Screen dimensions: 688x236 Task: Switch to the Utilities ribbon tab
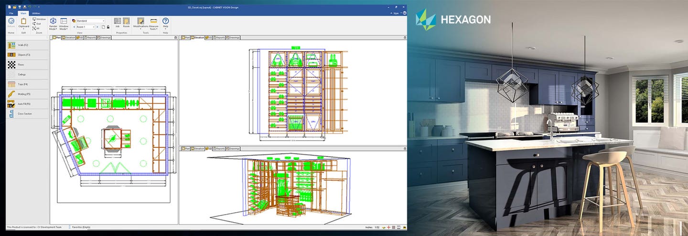tap(36, 13)
